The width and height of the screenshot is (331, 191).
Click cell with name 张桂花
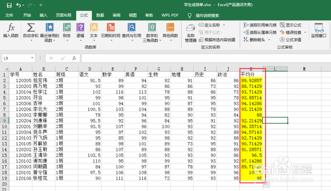[x=44, y=178]
